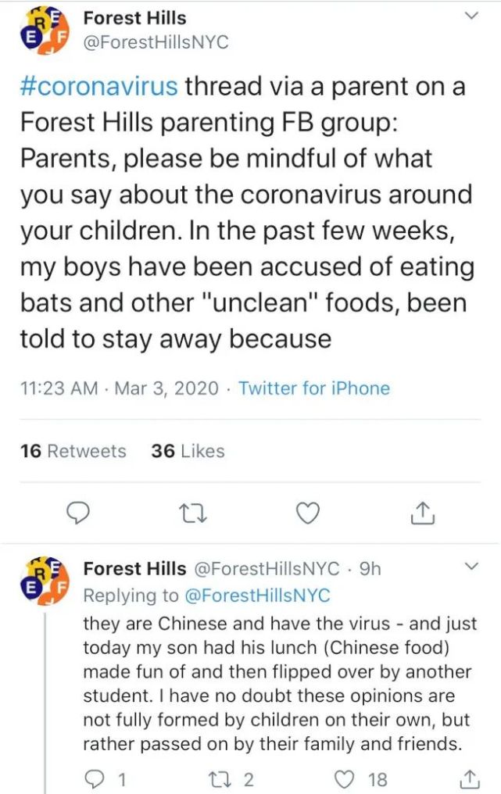View the 16 Retweets list
The image size is (501, 794).
(73, 451)
